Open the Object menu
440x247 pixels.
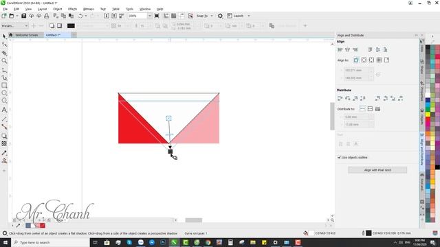pyautogui.click(x=58, y=9)
